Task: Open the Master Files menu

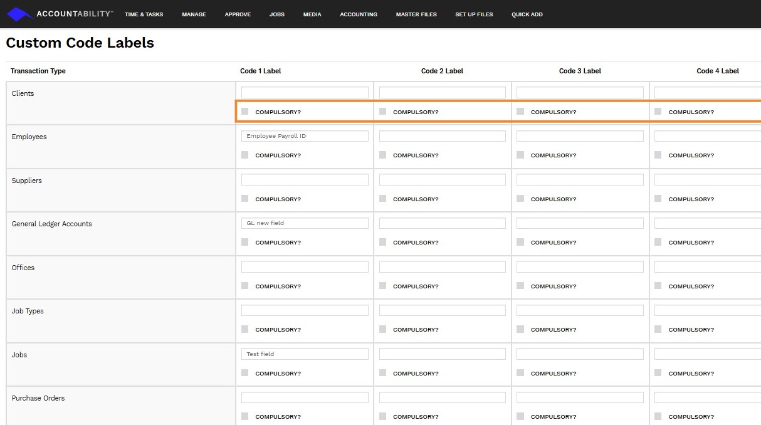Action: click(x=416, y=14)
